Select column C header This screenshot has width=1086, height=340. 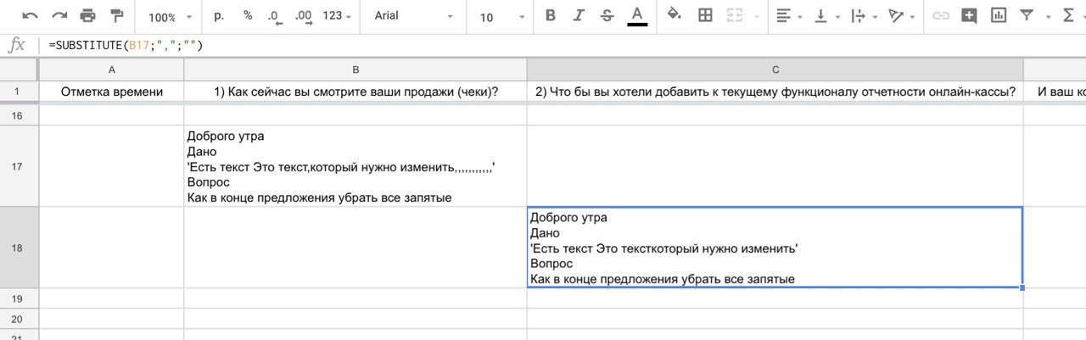pyautogui.click(x=775, y=70)
